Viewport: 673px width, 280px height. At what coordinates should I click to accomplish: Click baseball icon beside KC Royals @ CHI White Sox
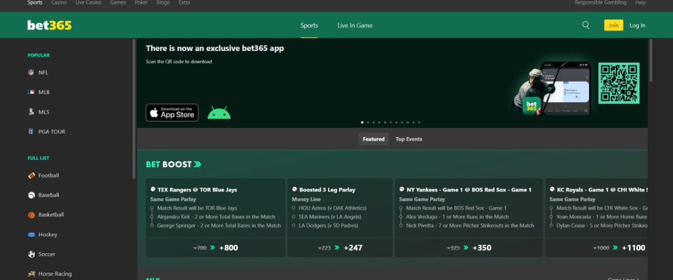coord(552,189)
